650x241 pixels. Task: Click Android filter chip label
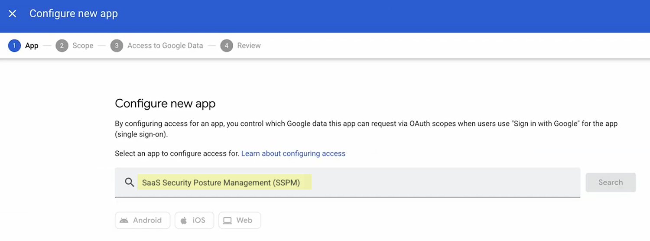point(147,221)
